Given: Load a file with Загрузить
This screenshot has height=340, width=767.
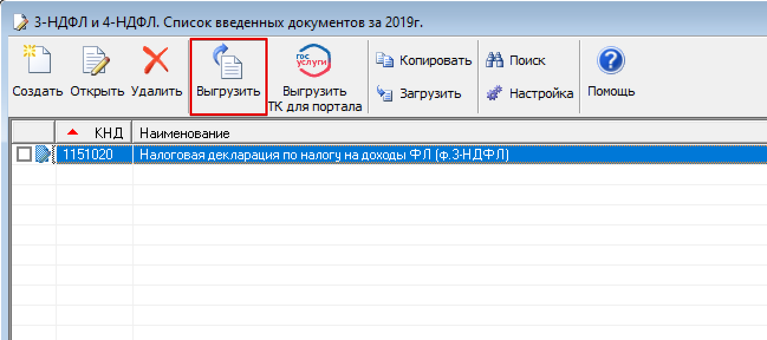Looking at the screenshot, I should (418, 93).
